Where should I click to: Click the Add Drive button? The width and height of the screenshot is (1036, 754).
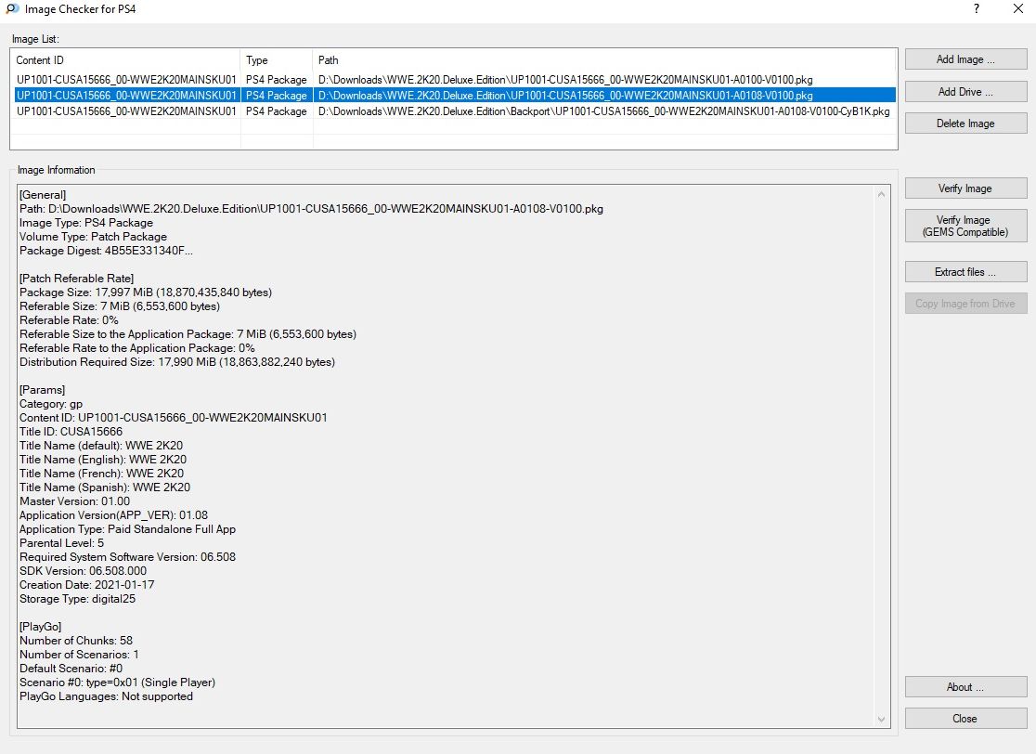tap(965, 91)
